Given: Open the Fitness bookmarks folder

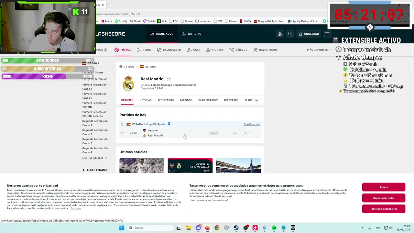Looking at the screenshot, I should 231,21.
